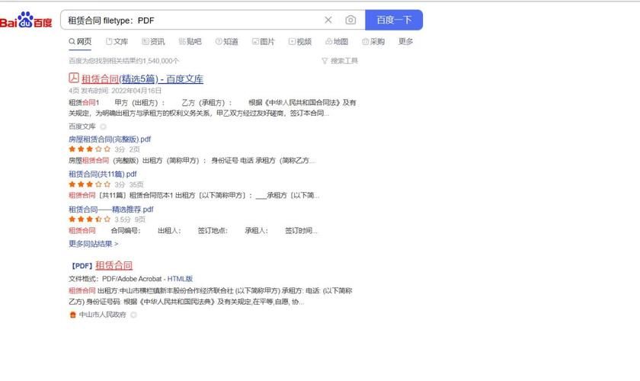Expand the 更多 menu
The width and height of the screenshot is (640, 381).
(x=405, y=42)
